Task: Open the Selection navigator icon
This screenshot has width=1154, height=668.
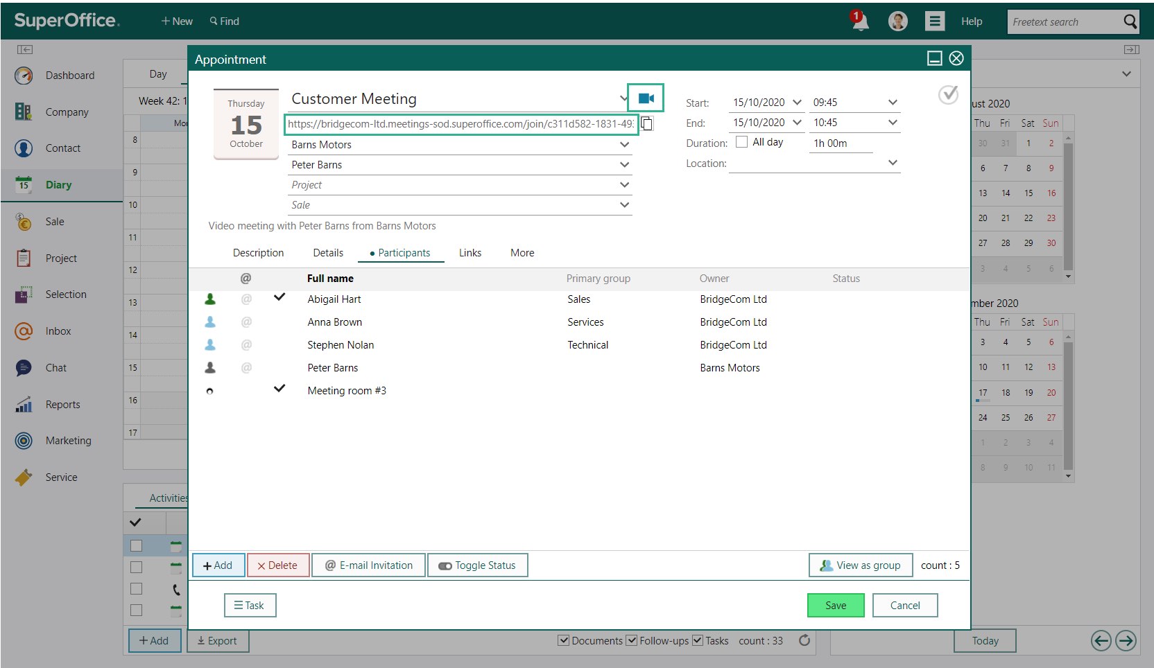Action: click(x=24, y=295)
